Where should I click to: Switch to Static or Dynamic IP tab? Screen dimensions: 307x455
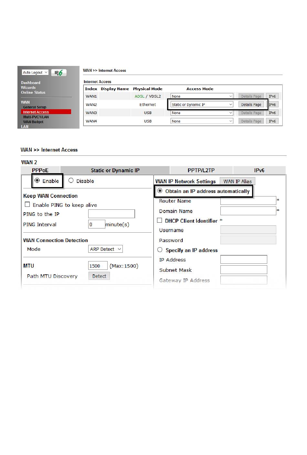tap(115, 170)
